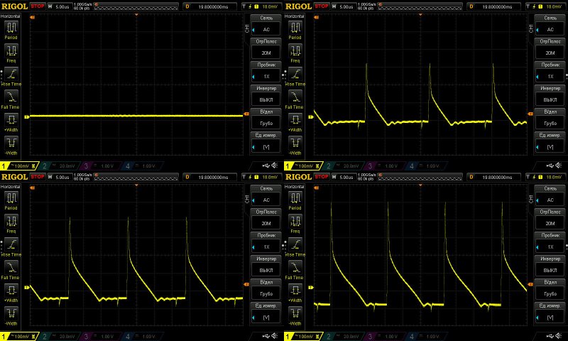The width and height of the screenshot is (568, 341).
Task: Toggle Инвертир ВЫКЛ setting in top-right capture
Action: (x=550, y=95)
